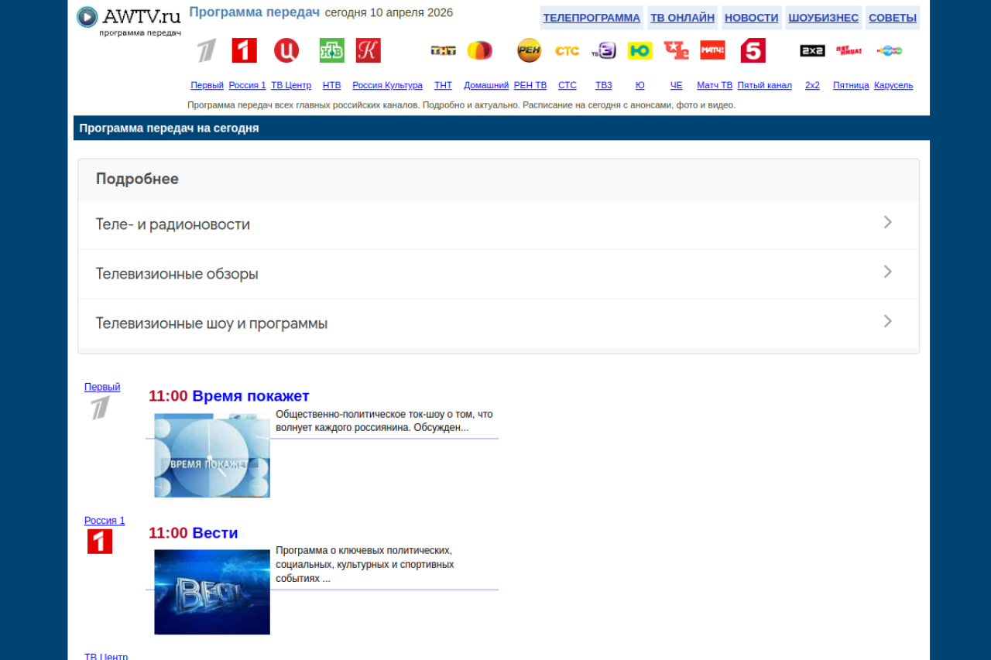991x660 pixels.
Task: Expand Телевизионные обзоры chevron
Action: tap(887, 272)
